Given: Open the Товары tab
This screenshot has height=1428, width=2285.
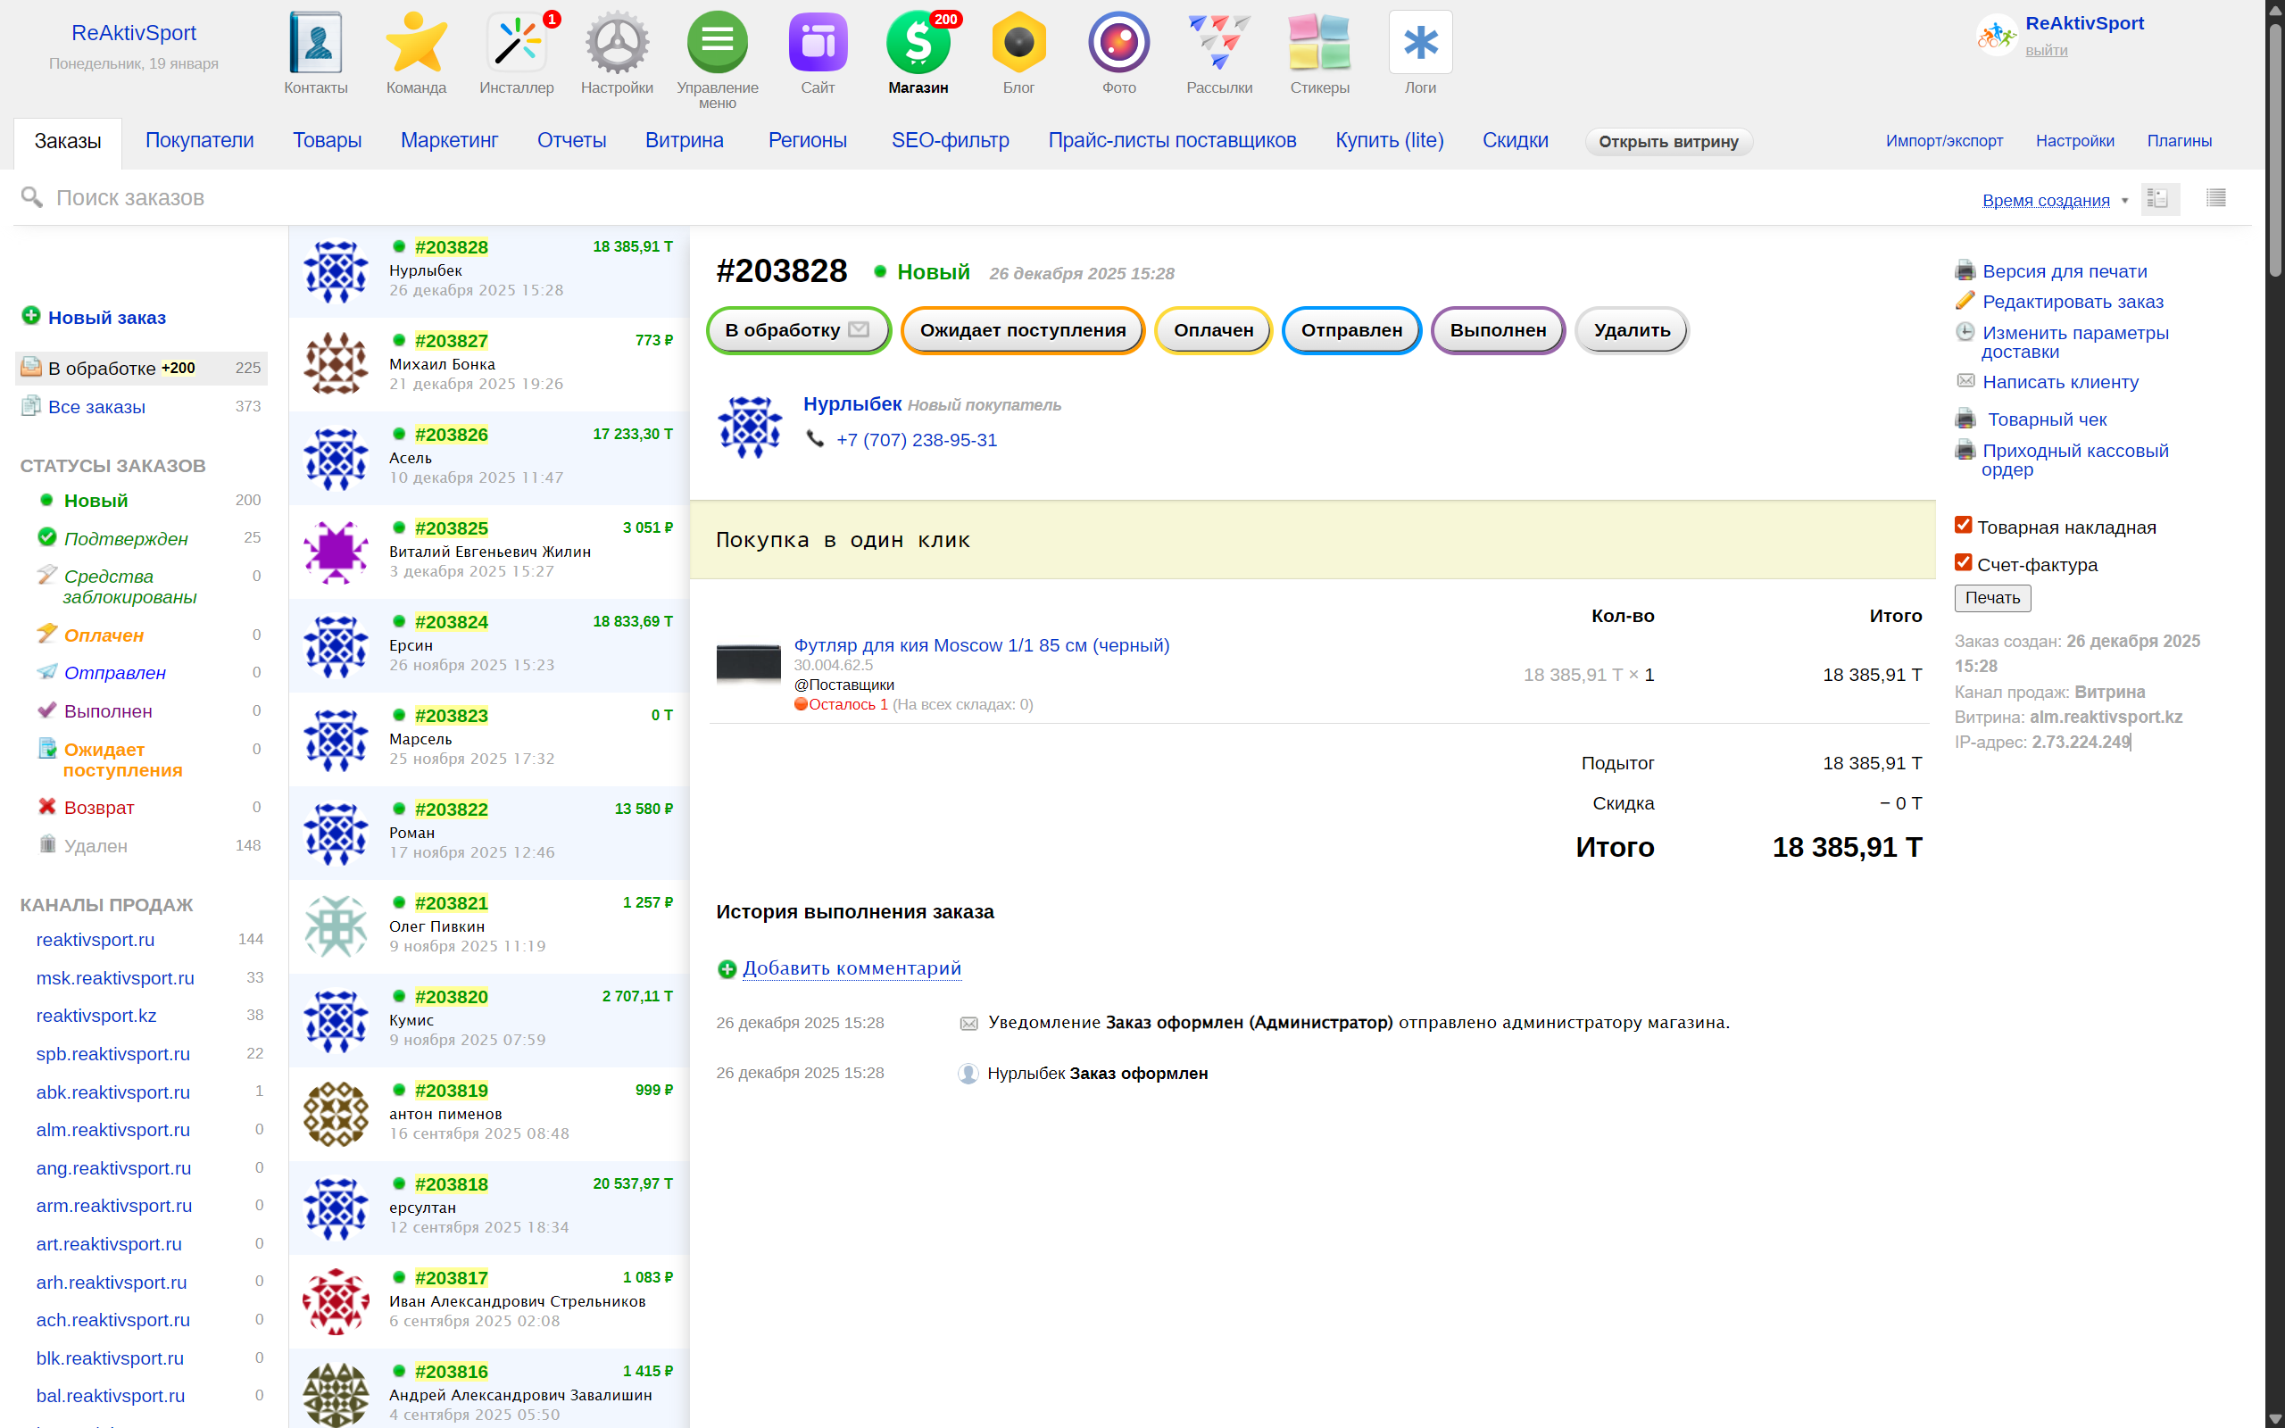Looking at the screenshot, I should pyautogui.click(x=327, y=141).
